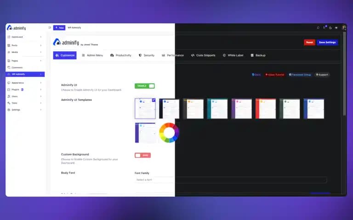353x220 pixels.
Task: Expand the Pages submenu arrow
Action: [x=41, y=60]
